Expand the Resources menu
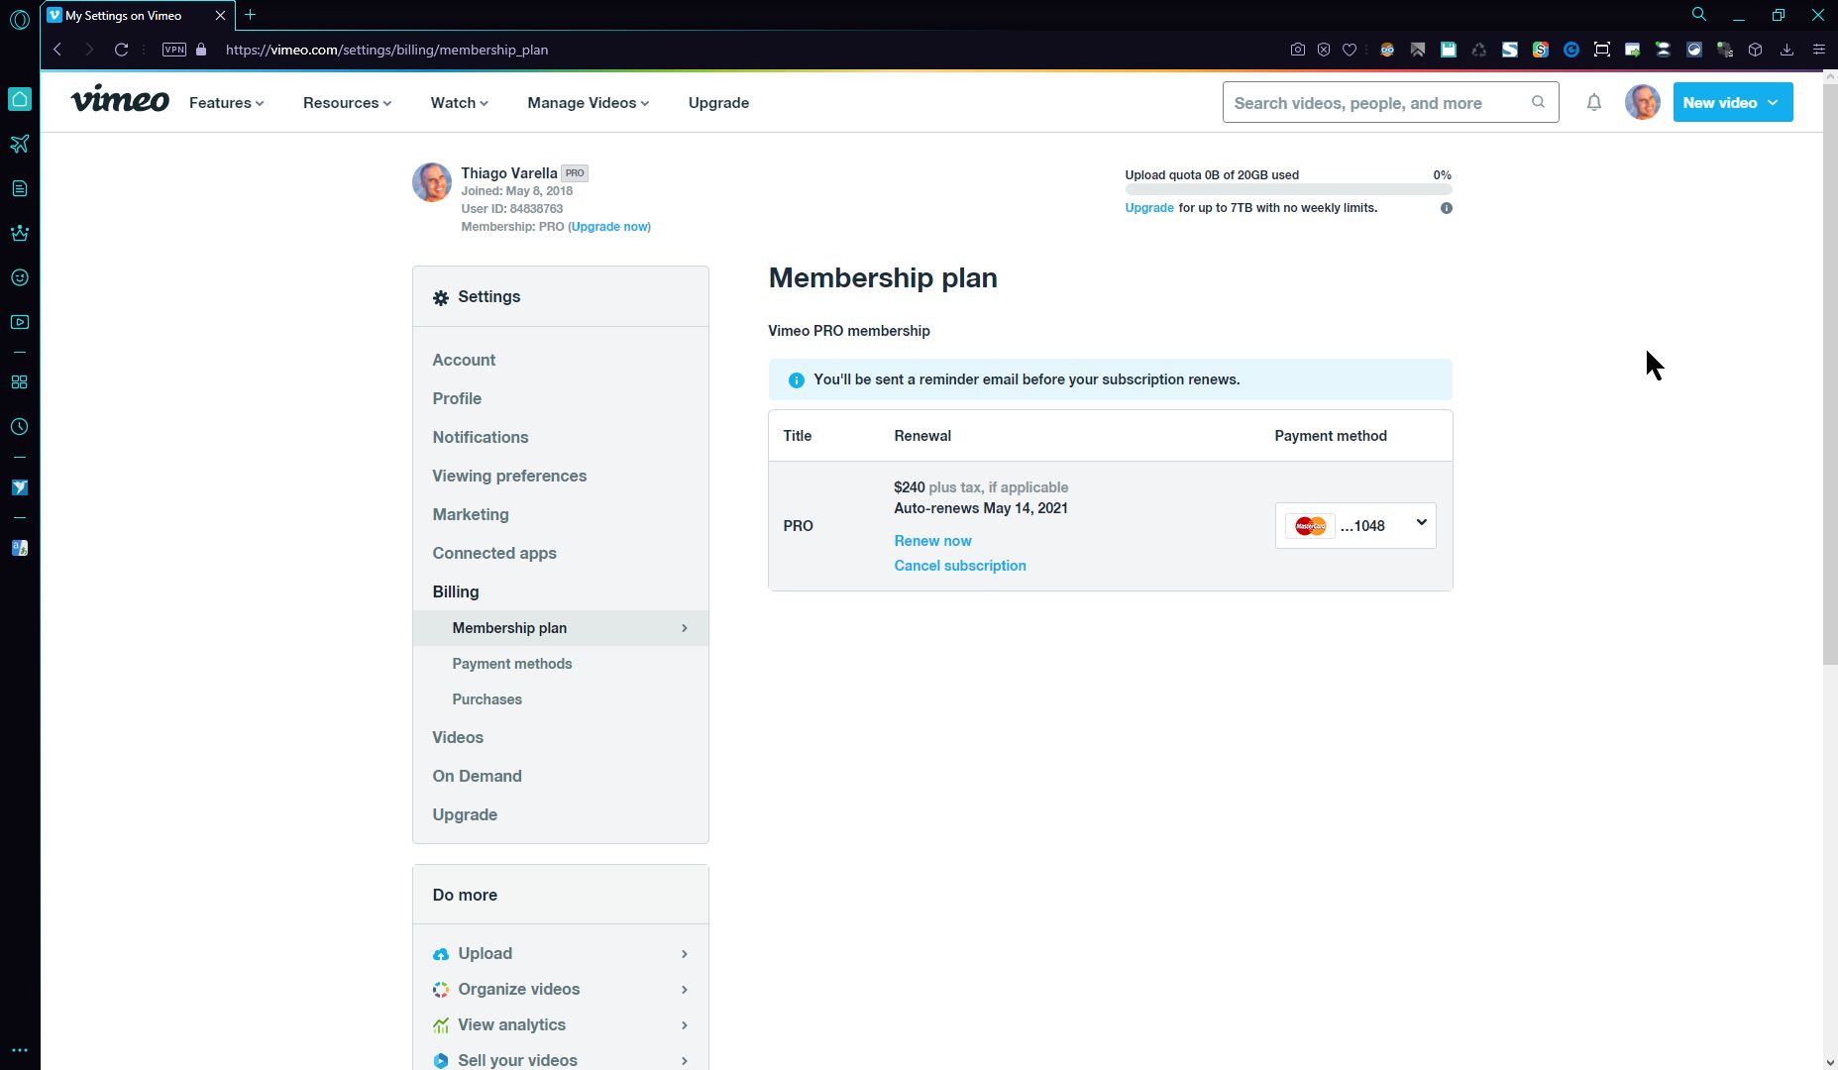This screenshot has width=1838, height=1070. (x=348, y=103)
